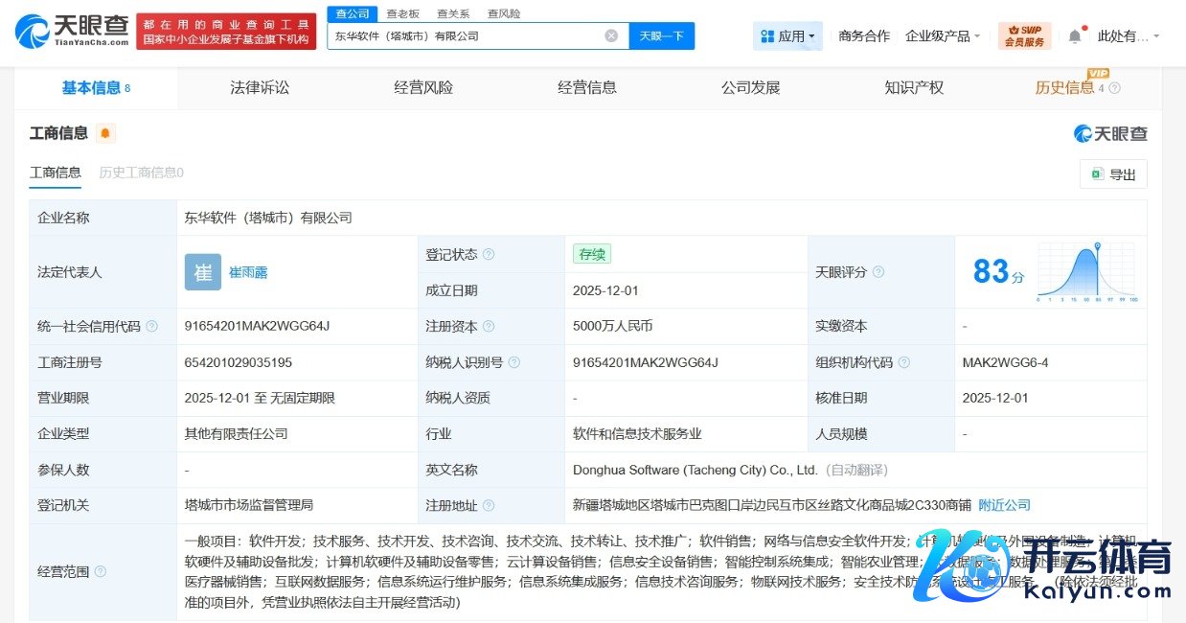Click help icon beside 经营范围
This screenshot has width=1186, height=623.
click(101, 571)
